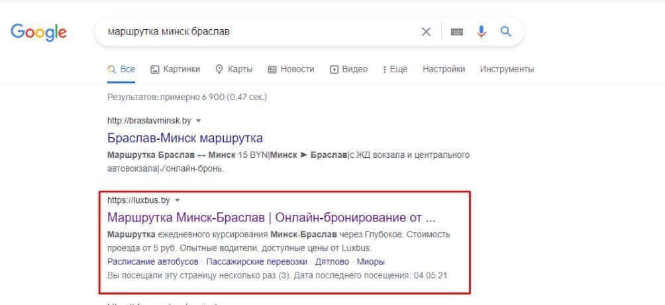Start voice search with microphone icon
Screen dimensions: 665x305
click(482, 32)
